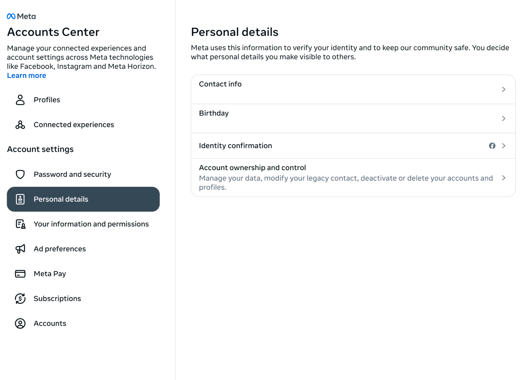Click the Password and security shield icon
Viewport: 524px width, 380px height.
(20, 174)
